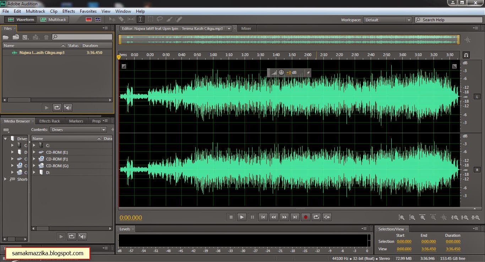
Task: Zoom to selection icon
Action: (475, 217)
